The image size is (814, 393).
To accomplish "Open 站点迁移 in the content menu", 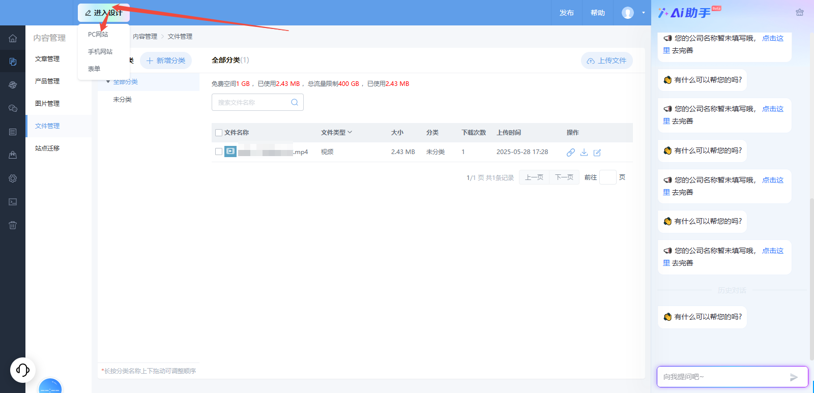I will click(47, 148).
